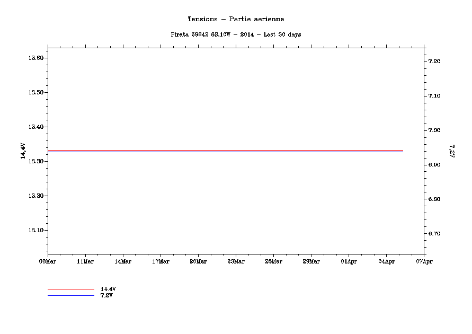Select the line sample beside the 7.2V legend
This screenshot has width=472, height=334.
click(x=70, y=295)
